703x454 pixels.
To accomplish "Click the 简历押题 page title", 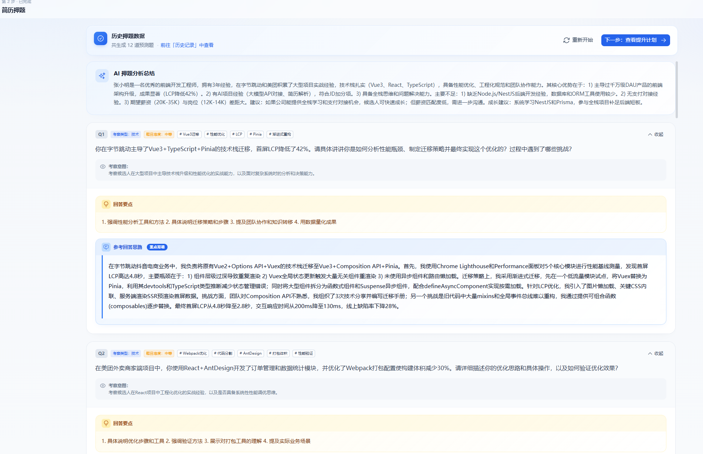I will (14, 10).
